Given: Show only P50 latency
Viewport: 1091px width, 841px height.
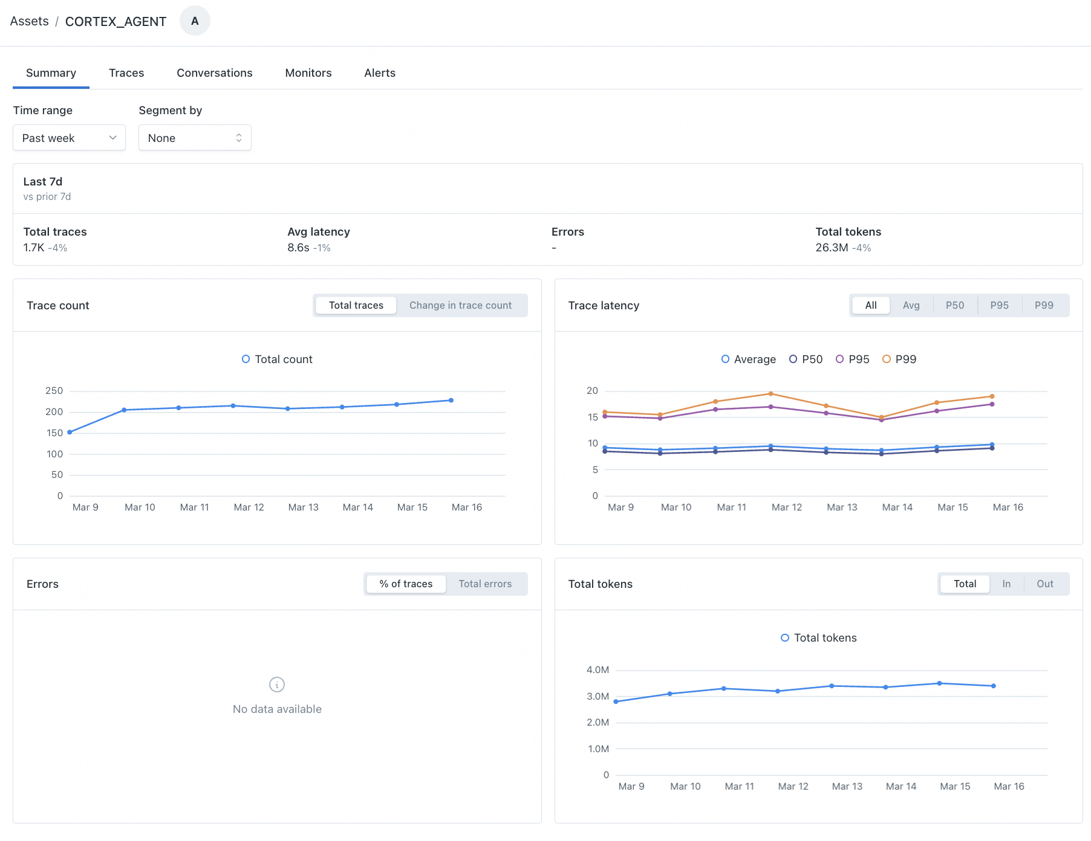Looking at the screenshot, I should point(955,305).
